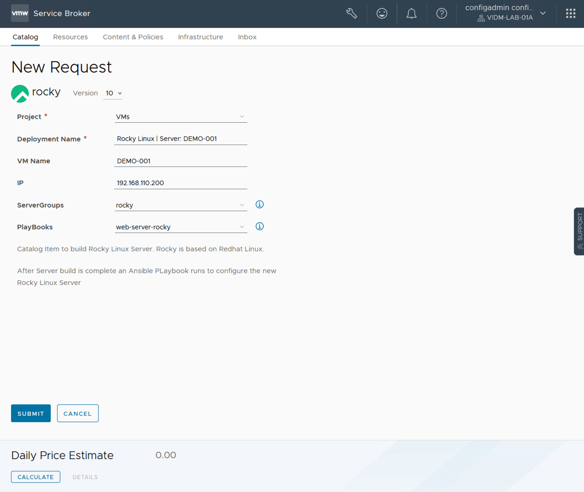584x492 pixels.
Task: Open the Version dropdown showing 10
Action: coord(113,93)
